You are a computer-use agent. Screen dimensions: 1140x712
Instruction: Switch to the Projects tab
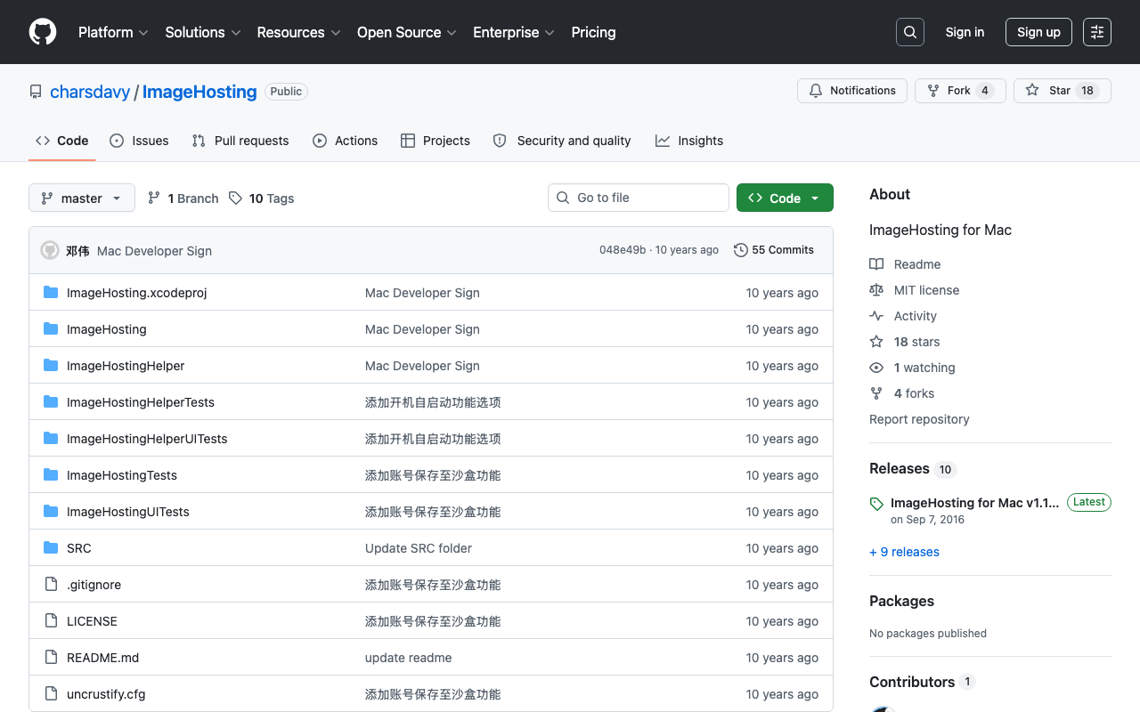point(436,141)
